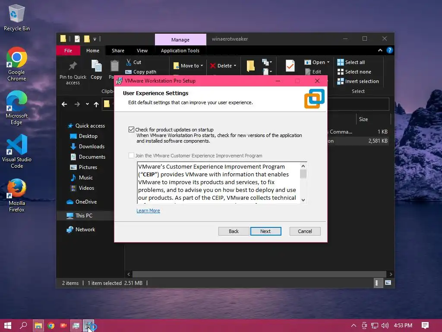The width and height of the screenshot is (442, 332).
Task: Click the 4:53 PM taskbar clock
Action: [403, 326]
